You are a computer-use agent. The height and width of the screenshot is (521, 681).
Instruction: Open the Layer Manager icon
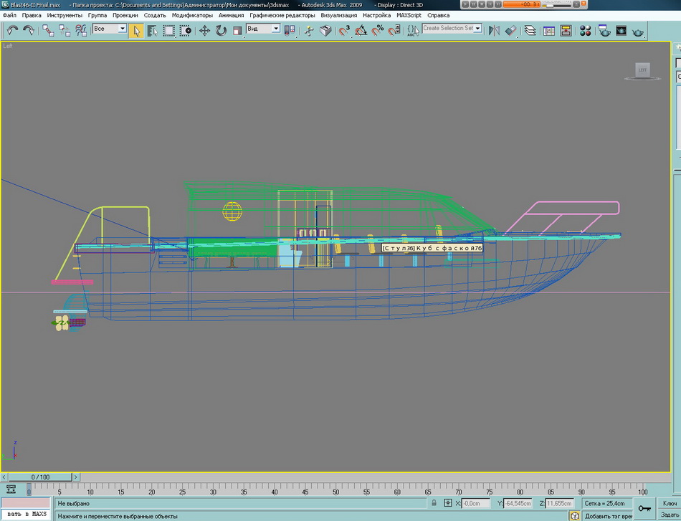[x=530, y=30]
